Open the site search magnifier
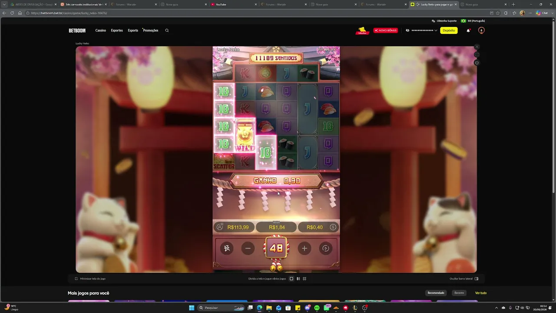The image size is (556, 313). [x=167, y=30]
